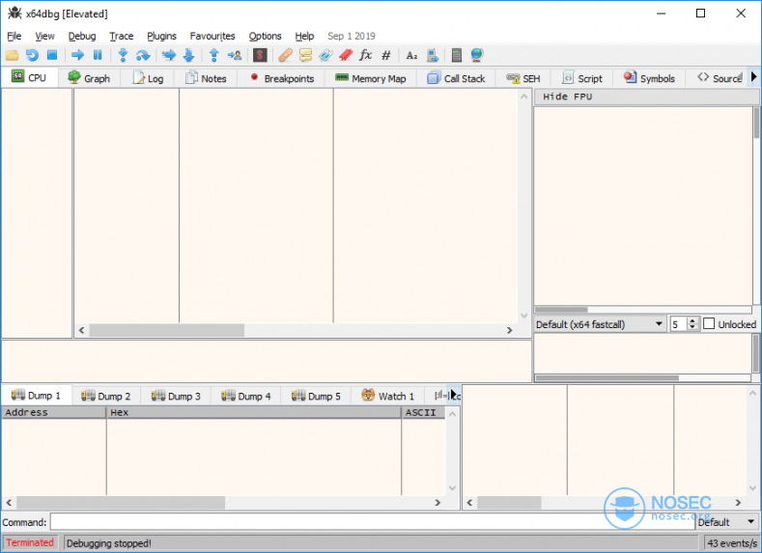Select the Dump 4 tab

coord(246,397)
